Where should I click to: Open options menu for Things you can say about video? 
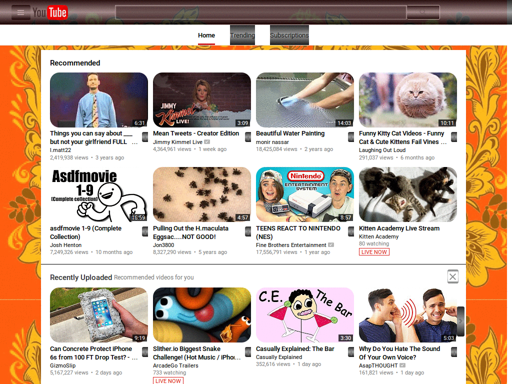click(145, 137)
